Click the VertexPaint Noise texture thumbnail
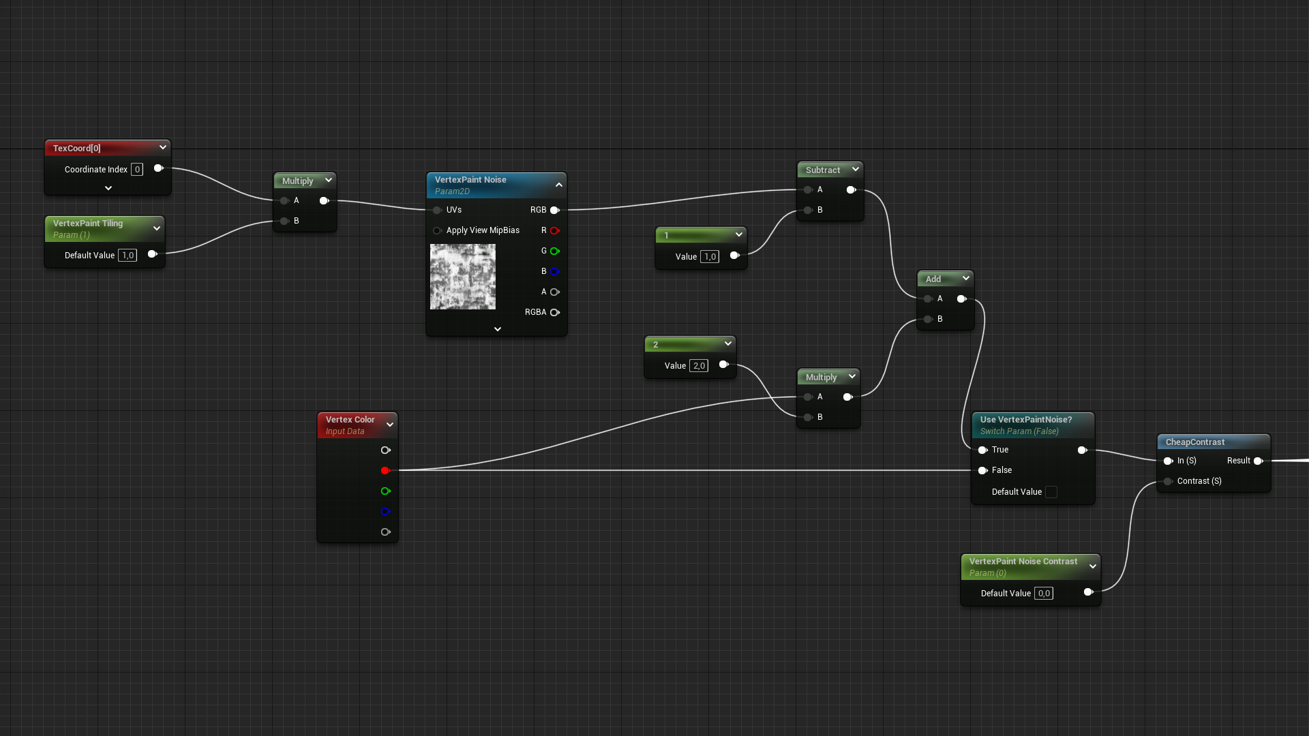The height and width of the screenshot is (736, 1309). (463, 277)
